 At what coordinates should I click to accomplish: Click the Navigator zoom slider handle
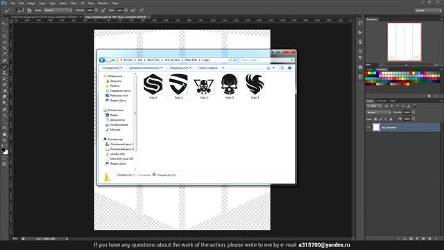click(x=406, y=65)
